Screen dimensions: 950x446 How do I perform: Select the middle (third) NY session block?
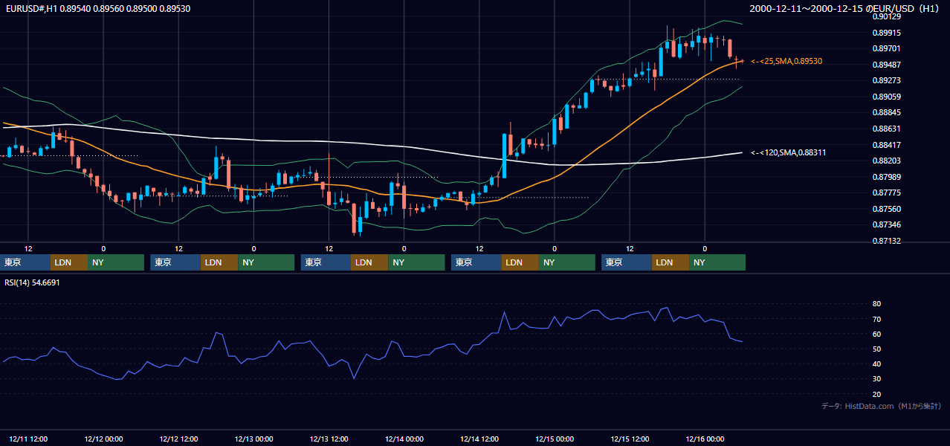416,262
